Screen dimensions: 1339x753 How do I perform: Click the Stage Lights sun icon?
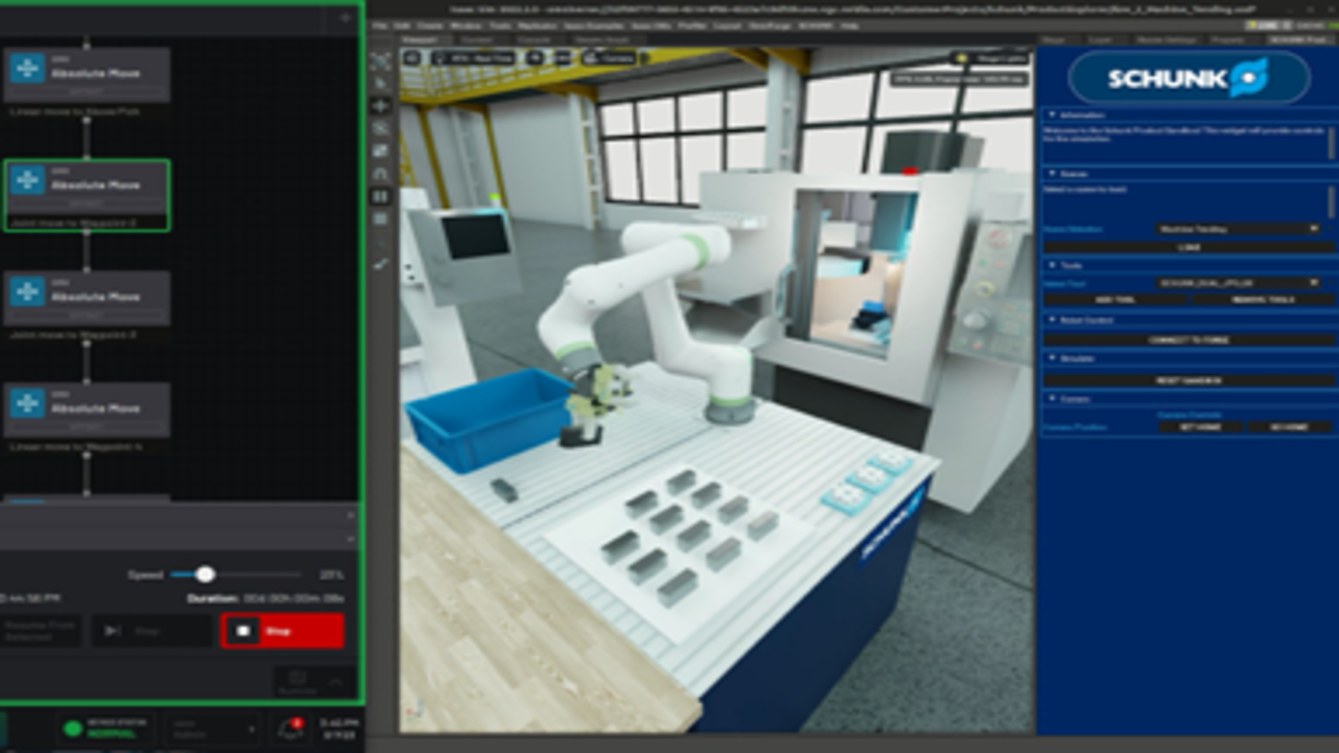962,59
